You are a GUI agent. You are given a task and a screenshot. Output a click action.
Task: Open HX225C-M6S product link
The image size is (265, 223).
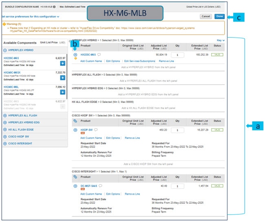point(88,55)
